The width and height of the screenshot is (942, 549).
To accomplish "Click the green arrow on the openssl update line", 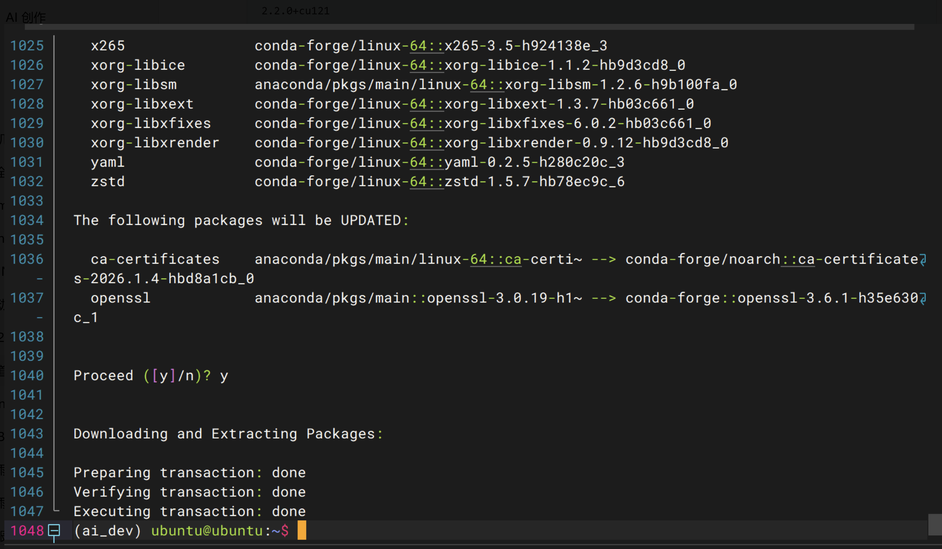I will click(x=603, y=298).
